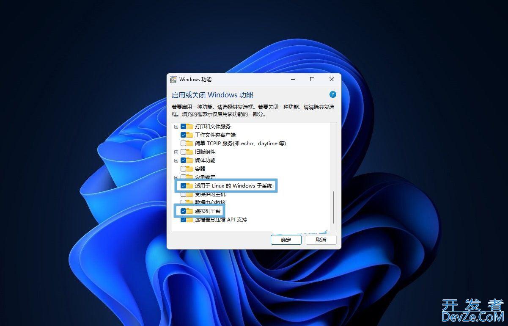Viewport: 508px width, 326px height.
Task: Maximize the Windows 功能 dialog
Action: [312, 79]
